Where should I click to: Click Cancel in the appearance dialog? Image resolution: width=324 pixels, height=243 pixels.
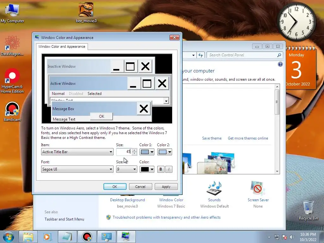pos(140,187)
